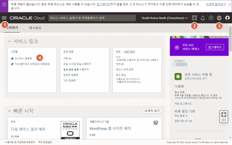Screen dimensions: 232x145
Task: Open the recommended 정책 ID link
Action: tap(120, 64)
